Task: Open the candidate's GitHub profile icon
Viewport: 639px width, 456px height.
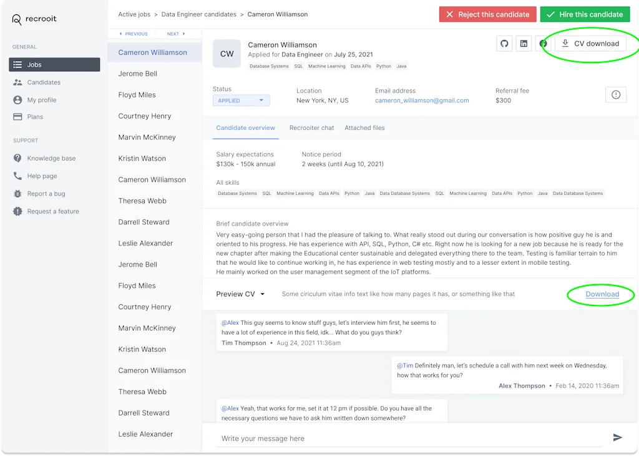Action: click(x=504, y=44)
